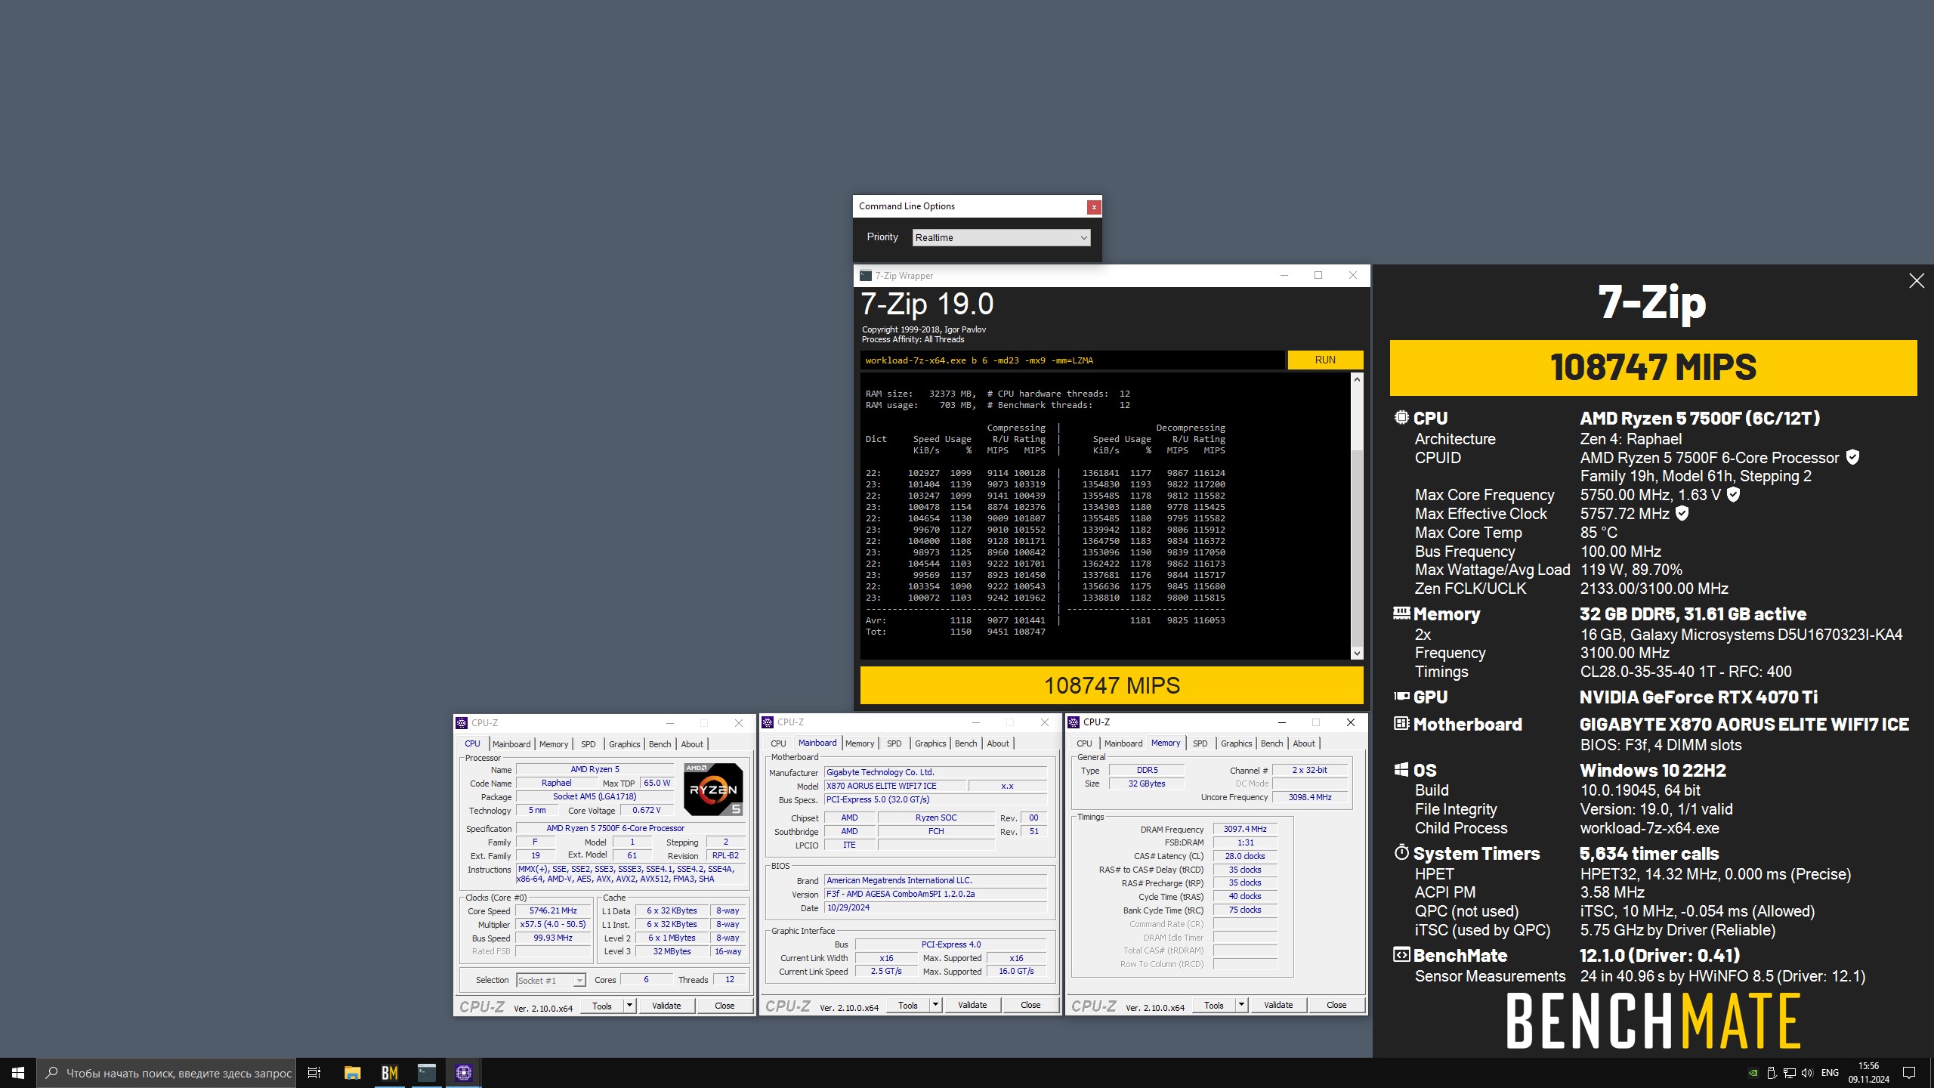Click the GPU icon in the BenchMate panel
The image size is (1934, 1088).
click(1401, 696)
